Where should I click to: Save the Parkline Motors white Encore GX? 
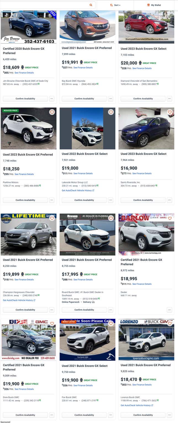52,112
